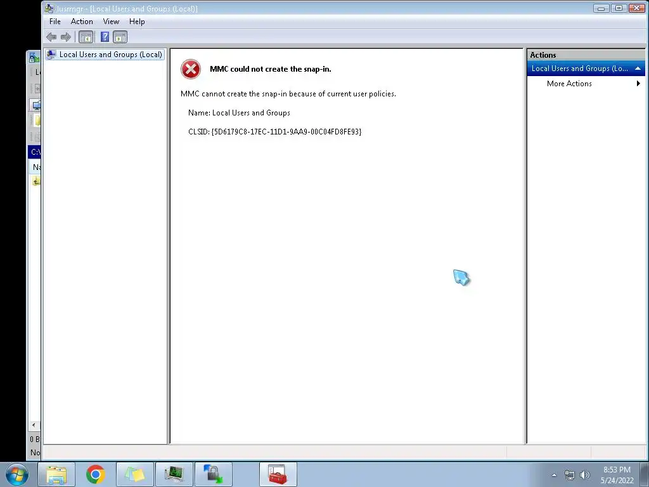Click the red error X icon
Screen dimensions: 649x487
(x=191, y=69)
